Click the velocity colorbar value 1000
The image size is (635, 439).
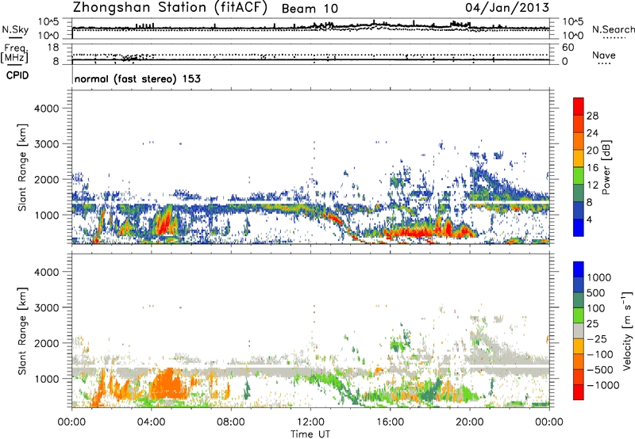click(x=599, y=277)
